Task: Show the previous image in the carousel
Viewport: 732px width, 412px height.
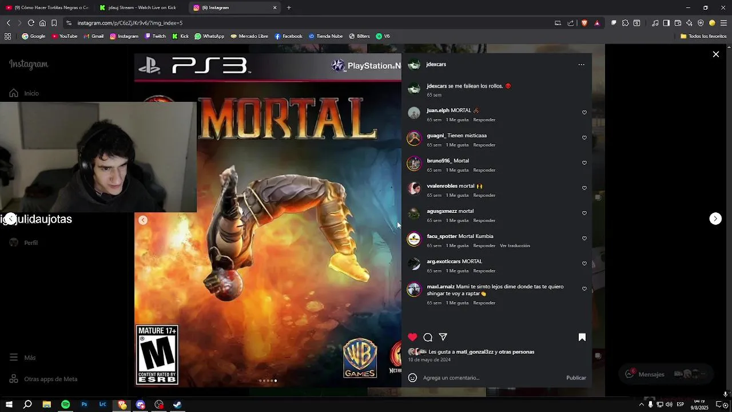Action: 143,220
